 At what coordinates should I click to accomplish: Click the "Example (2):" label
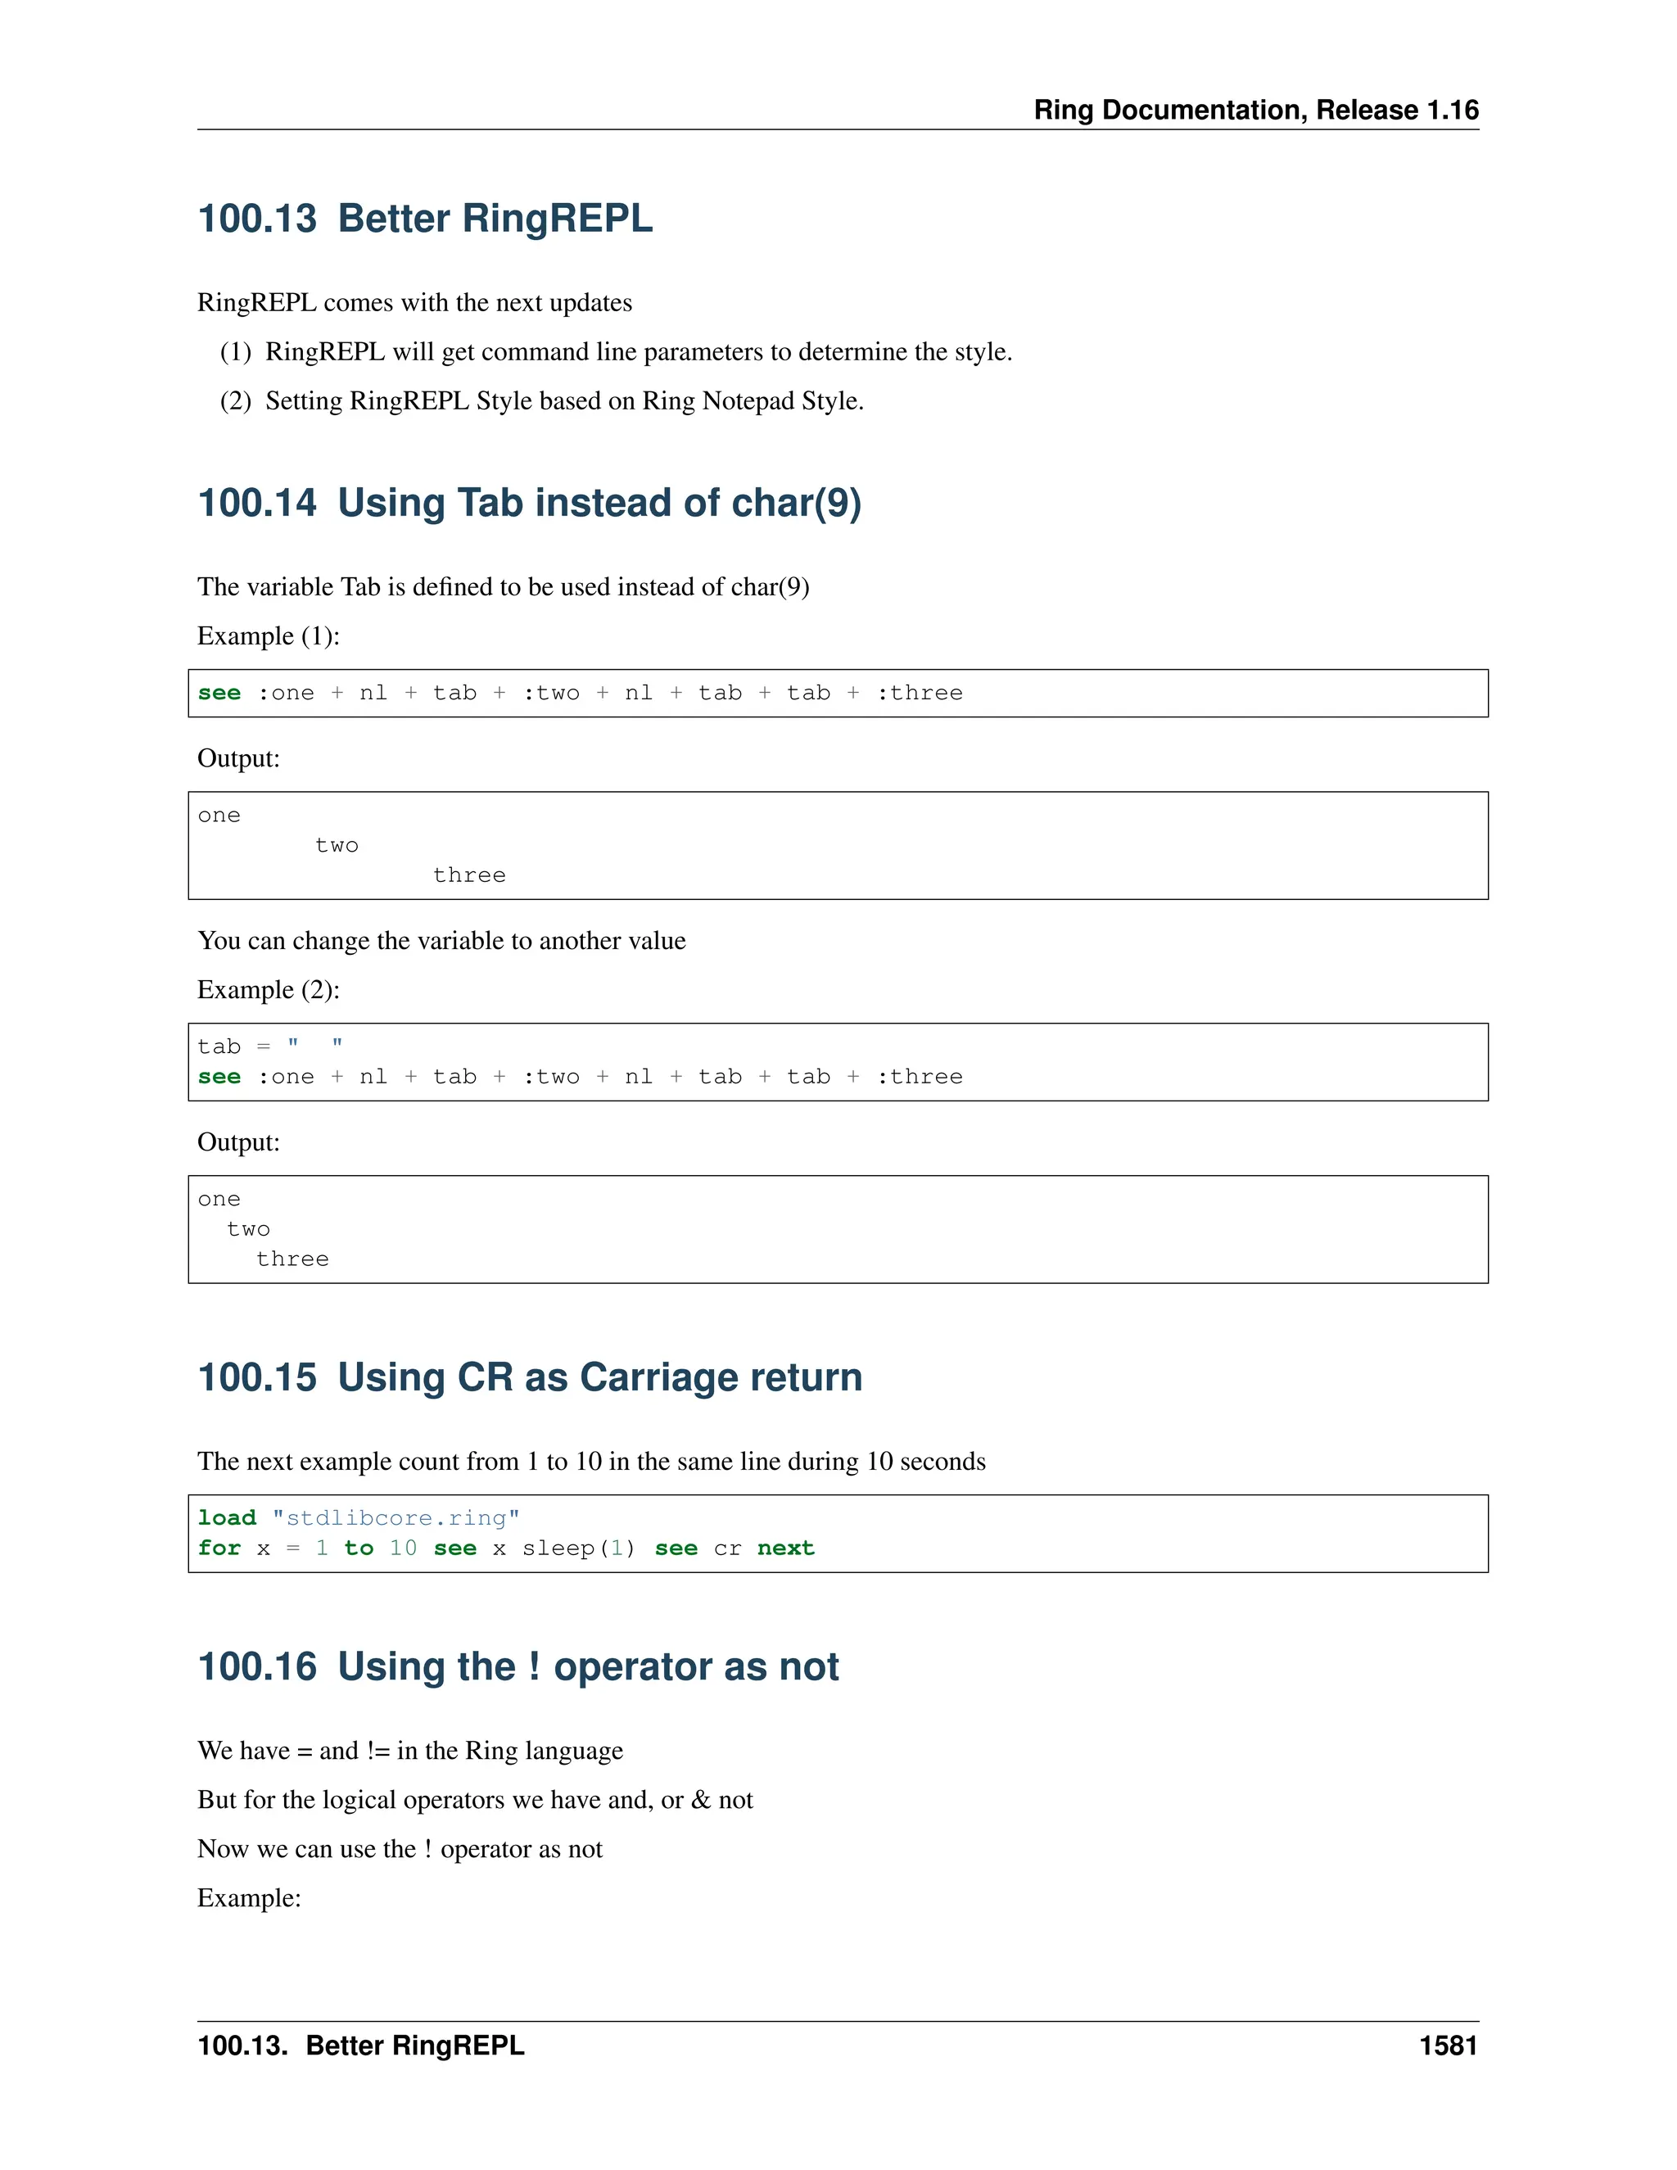[x=269, y=990]
